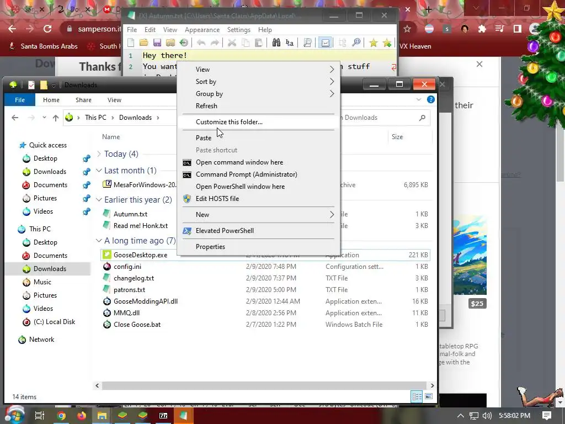Click the Cut scissors icon in editor toolbar
565x424 pixels.
coord(232,43)
